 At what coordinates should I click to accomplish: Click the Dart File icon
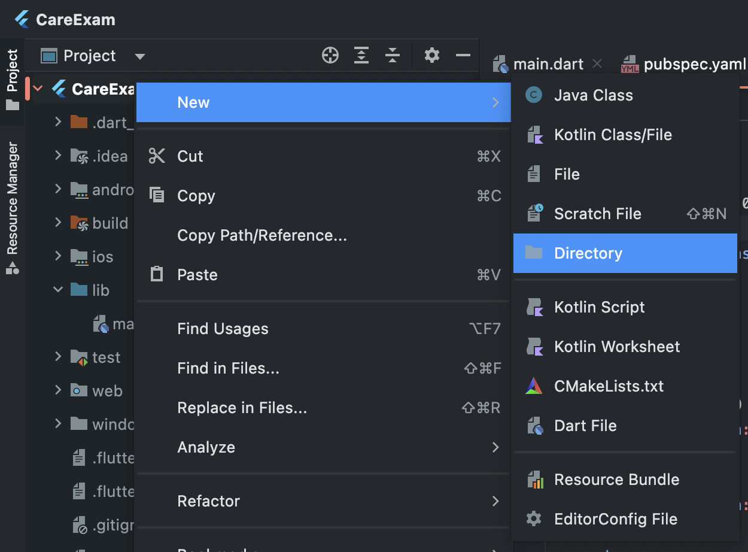coord(534,426)
